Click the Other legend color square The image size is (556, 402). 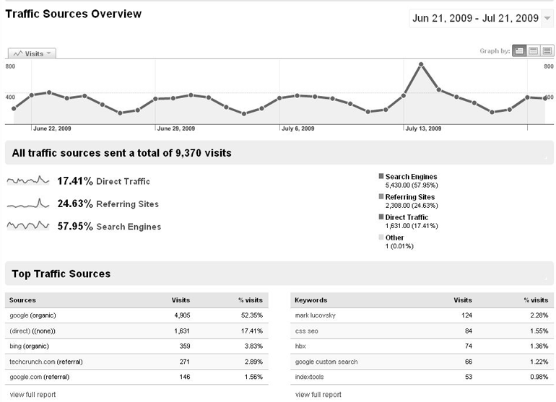(x=381, y=237)
